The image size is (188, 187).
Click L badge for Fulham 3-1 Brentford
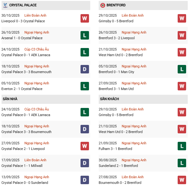(x=182, y=146)
